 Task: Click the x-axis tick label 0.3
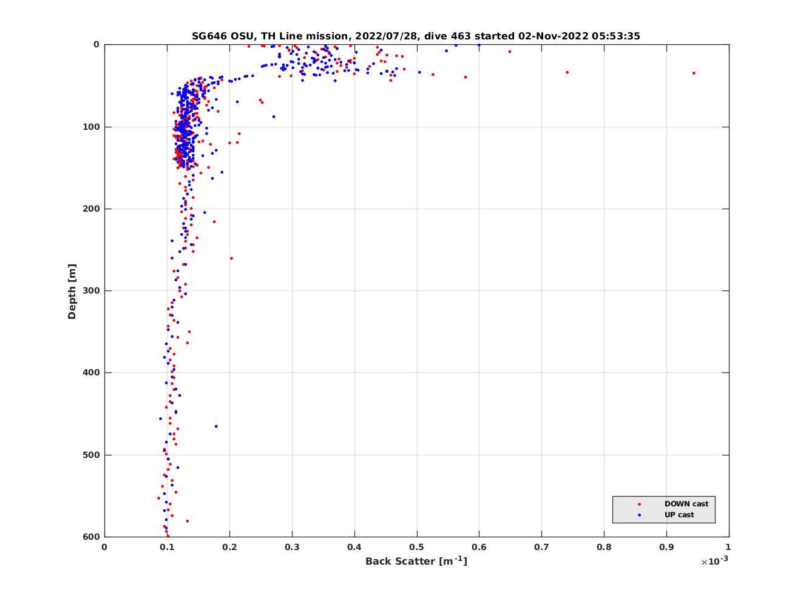292,547
